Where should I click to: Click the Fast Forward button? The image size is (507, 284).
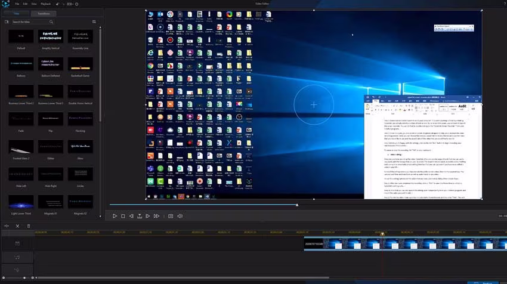pyautogui.click(x=156, y=216)
